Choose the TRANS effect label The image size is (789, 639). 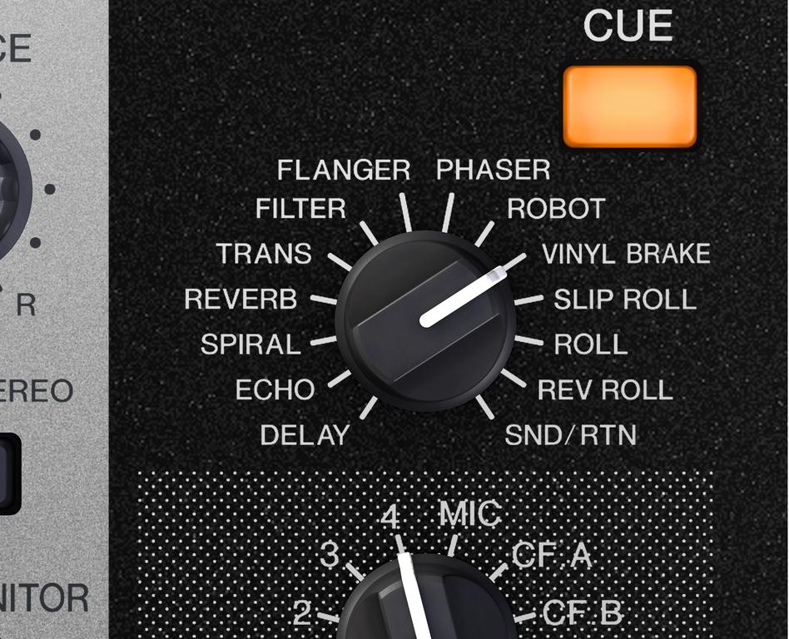[x=264, y=254]
